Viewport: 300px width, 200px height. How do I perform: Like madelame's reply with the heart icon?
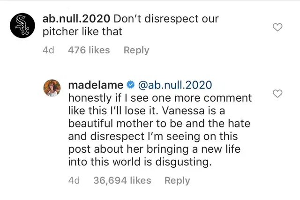coord(277,94)
